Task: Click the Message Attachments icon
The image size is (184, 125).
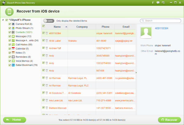Action: [x=13, y=40]
